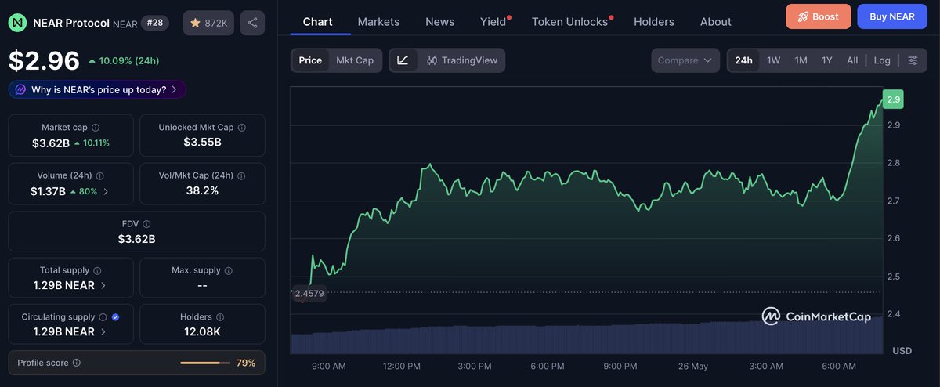This screenshot has height=387, width=940.
Task: Click the Buy NEAR button
Action: tap(891, 16)
